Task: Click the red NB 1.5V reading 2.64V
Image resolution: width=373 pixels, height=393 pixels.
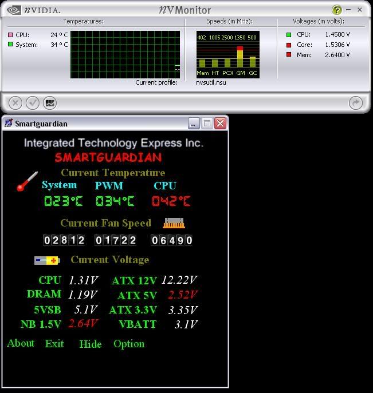Action: tap(83, 323)
